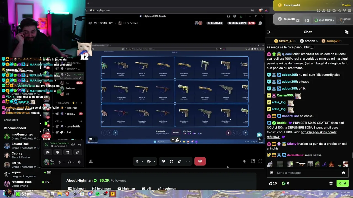Click the Brave extensions puzzle icon

pos(319,10)
